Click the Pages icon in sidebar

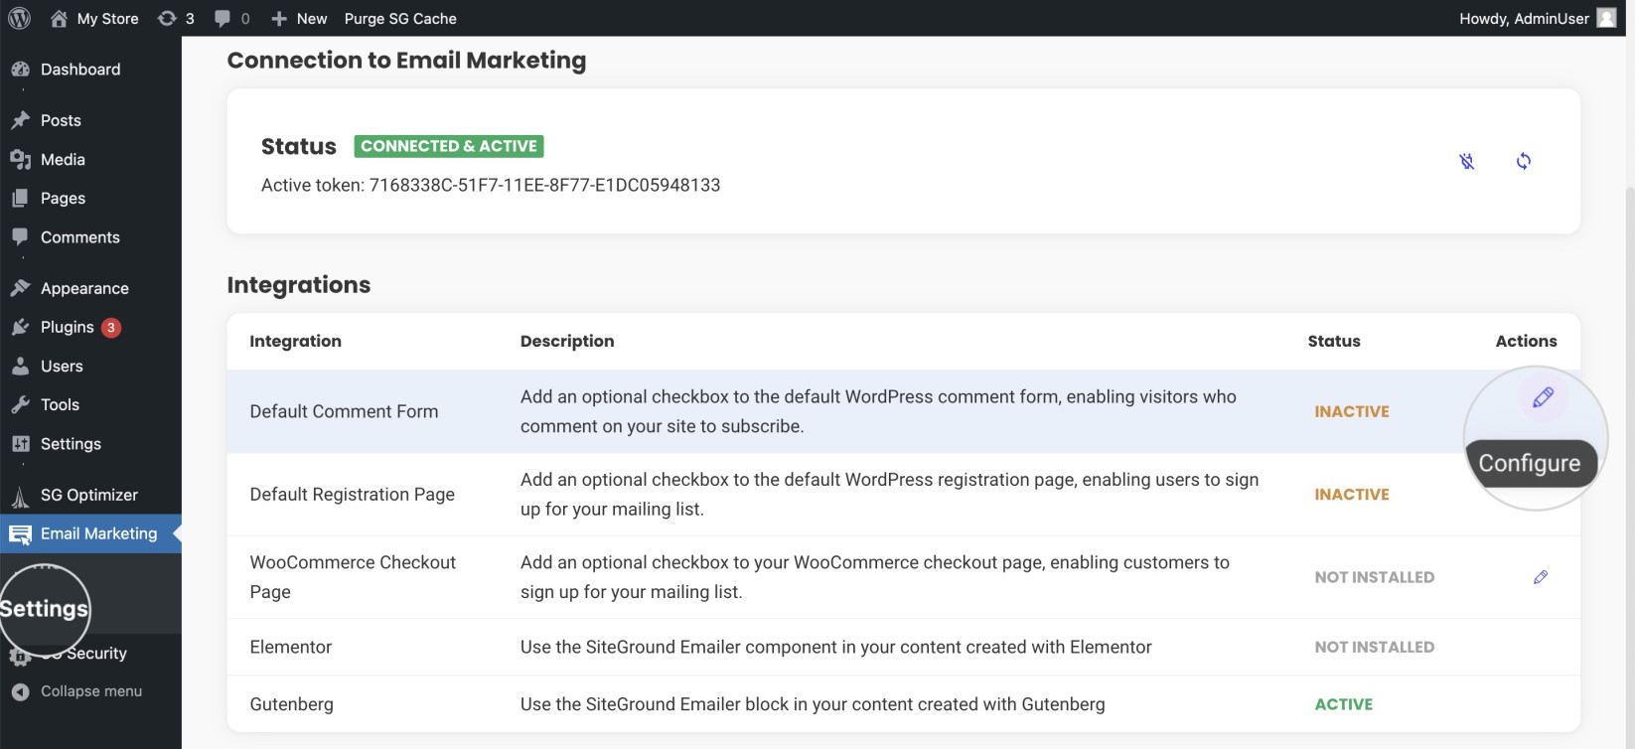point(20,198)
